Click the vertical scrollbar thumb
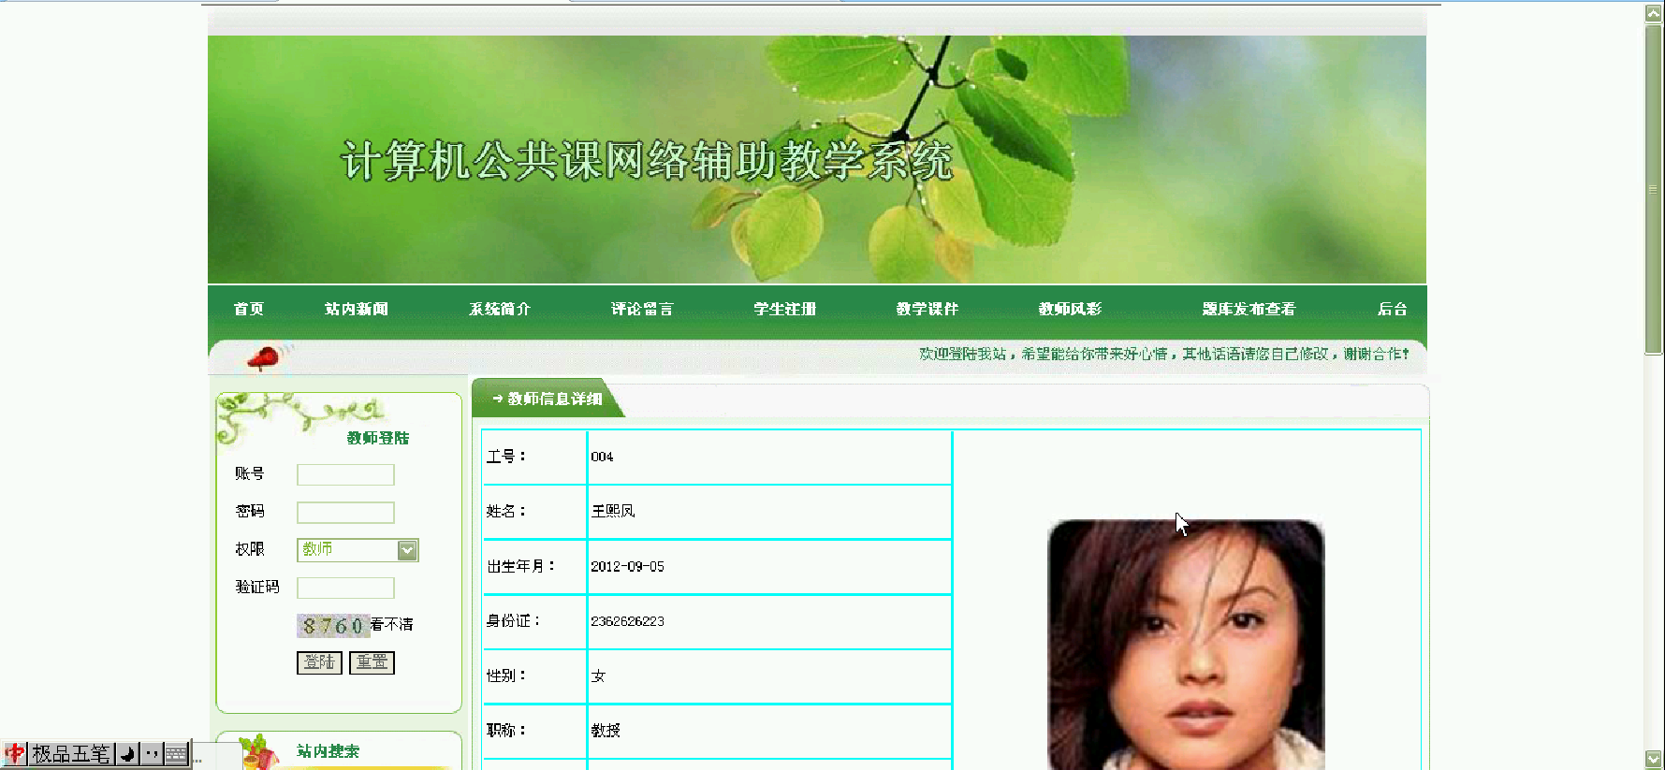The width and height of the screenshot is (1665, 770). point(1654,190)
